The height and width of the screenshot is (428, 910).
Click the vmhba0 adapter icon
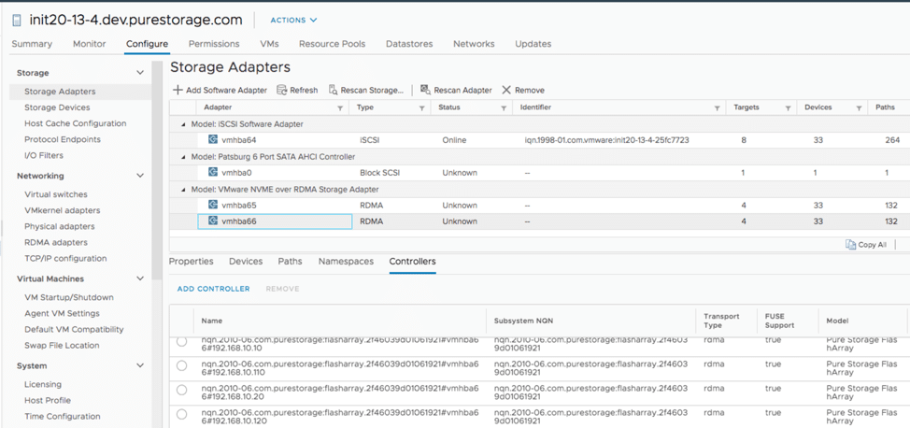point(213,173)
